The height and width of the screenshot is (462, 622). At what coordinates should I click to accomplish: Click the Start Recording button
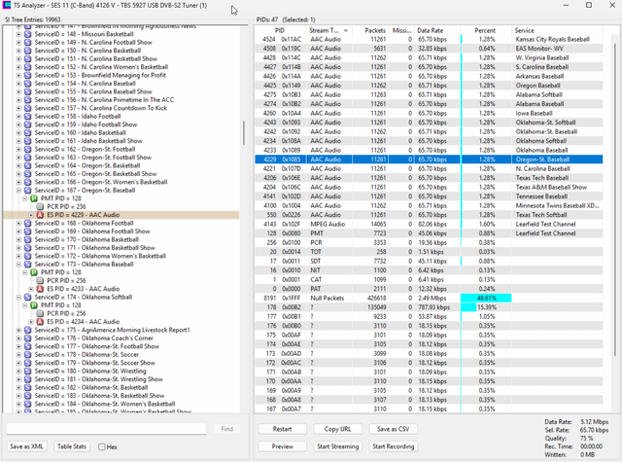coord(393,446)
